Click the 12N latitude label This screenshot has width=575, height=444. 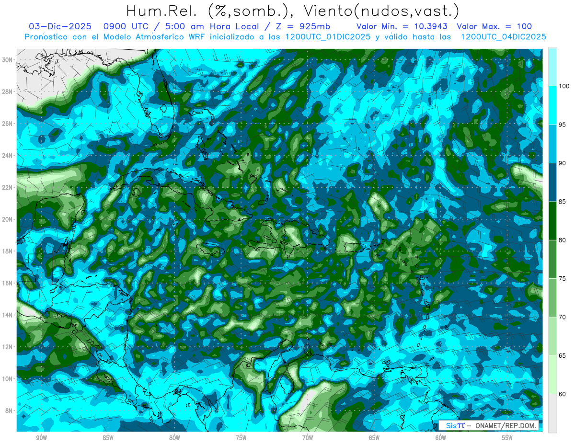[x=8, y=347]
